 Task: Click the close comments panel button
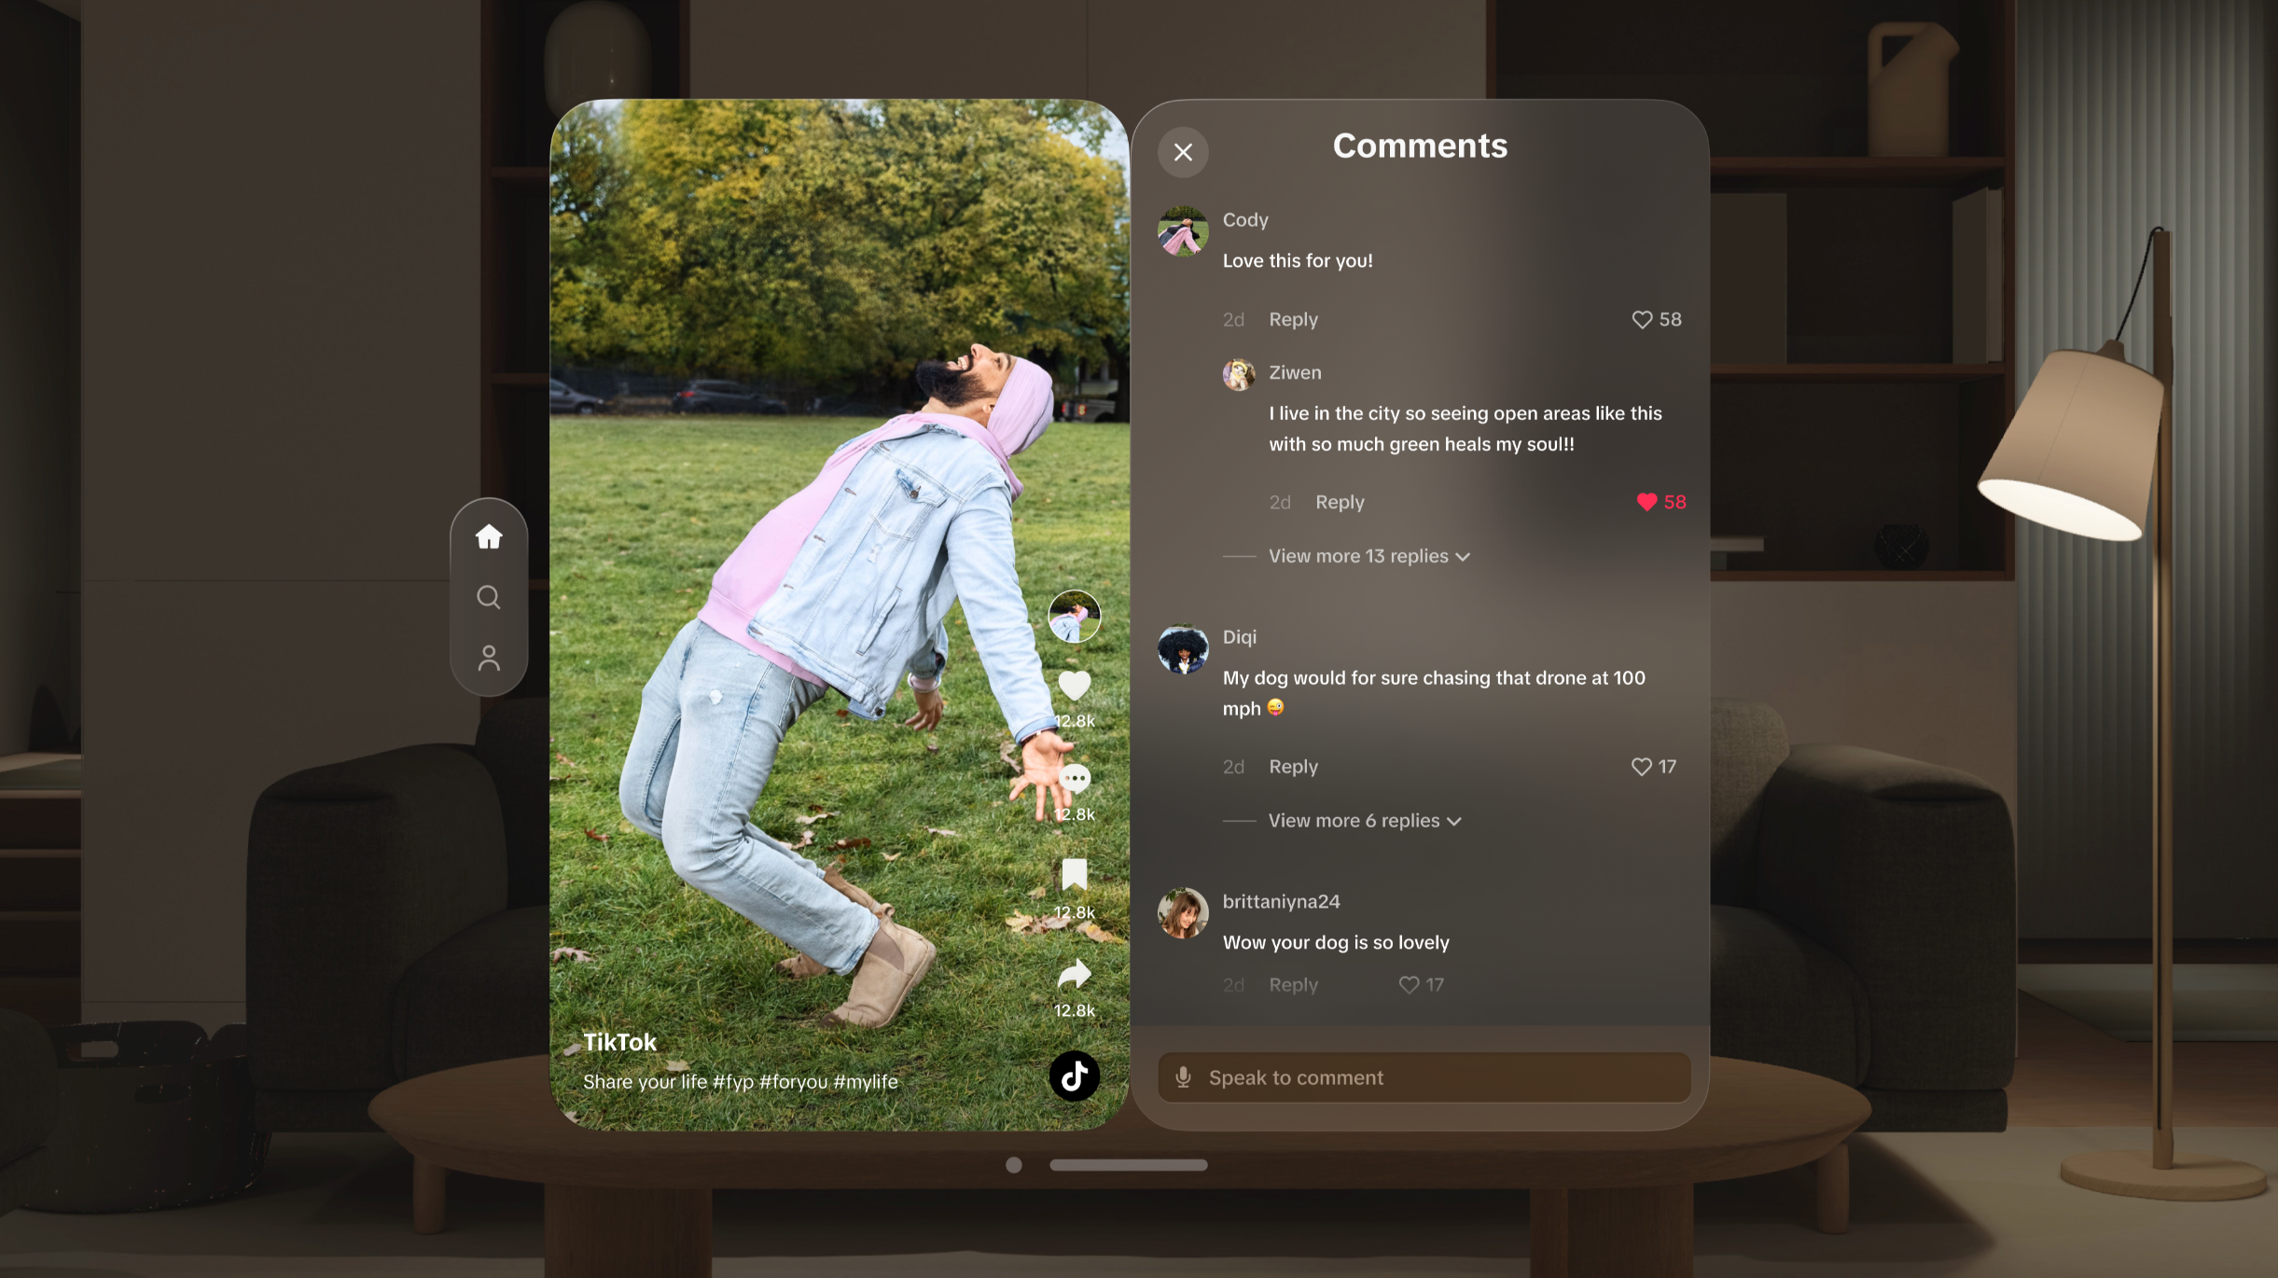click(x=1185, y=152)
